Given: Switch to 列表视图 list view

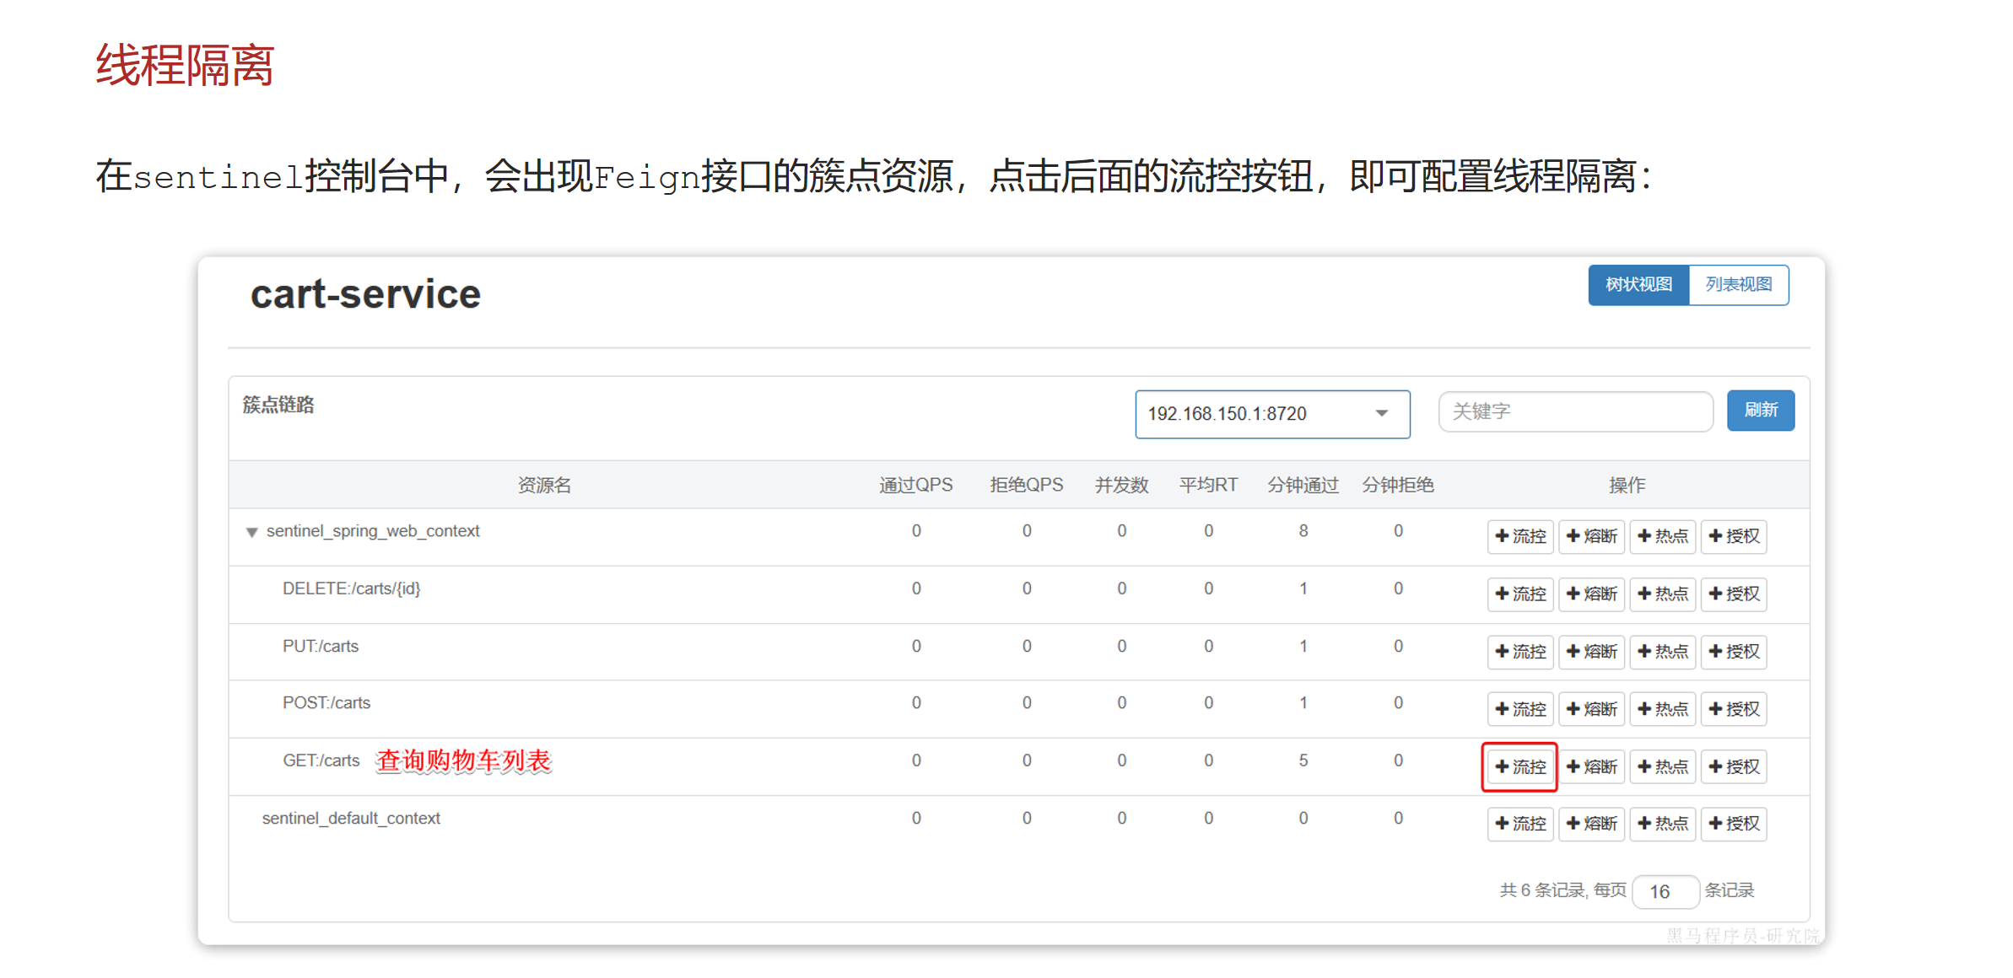Looking at the screenshot, I should pos(1740,285).
